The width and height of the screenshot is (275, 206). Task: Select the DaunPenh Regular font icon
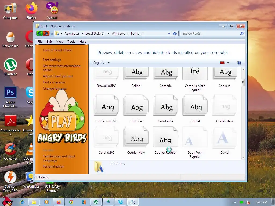click(x=195, y=137)
